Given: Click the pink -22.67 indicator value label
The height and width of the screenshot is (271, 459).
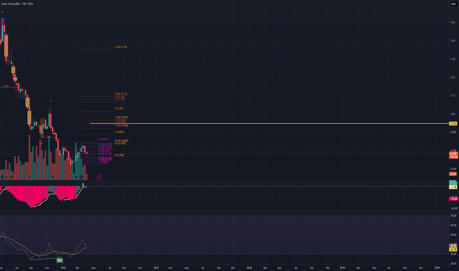Looking at the screenshot, I should click(x=453, y=199).
